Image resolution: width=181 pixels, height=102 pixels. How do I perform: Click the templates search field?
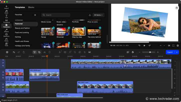tap(56, 15)
